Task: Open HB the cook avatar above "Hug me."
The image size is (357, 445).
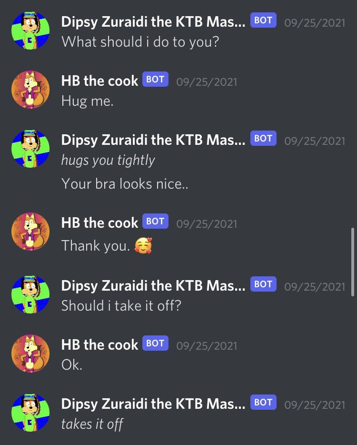Action: tap(30, 90)
